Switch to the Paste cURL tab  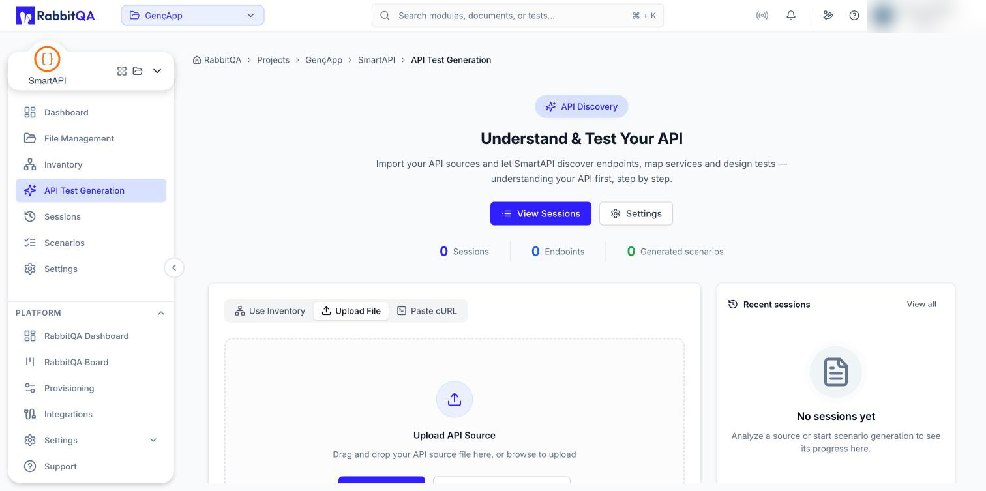pyautogui.click(x=427, y=311)
